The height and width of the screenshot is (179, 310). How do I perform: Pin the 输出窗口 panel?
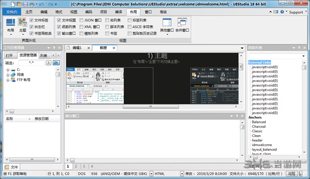pyautogui.click(x=237, y=116)
